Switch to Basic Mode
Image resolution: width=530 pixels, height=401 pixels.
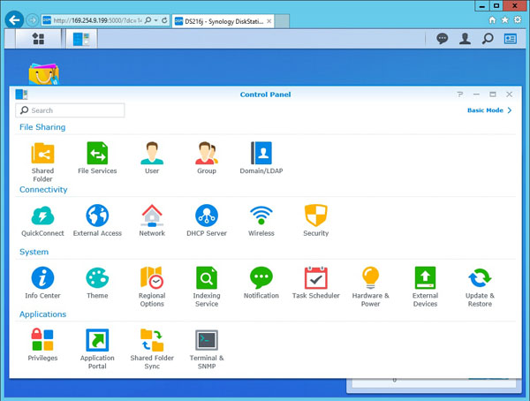click(488, 110)
